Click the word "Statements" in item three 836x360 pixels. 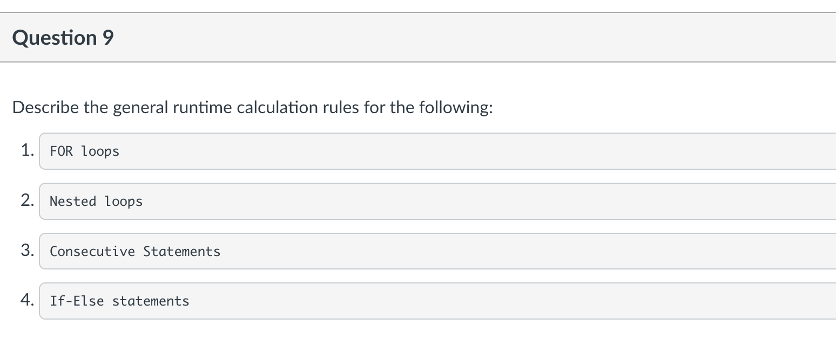coord(182,251)
